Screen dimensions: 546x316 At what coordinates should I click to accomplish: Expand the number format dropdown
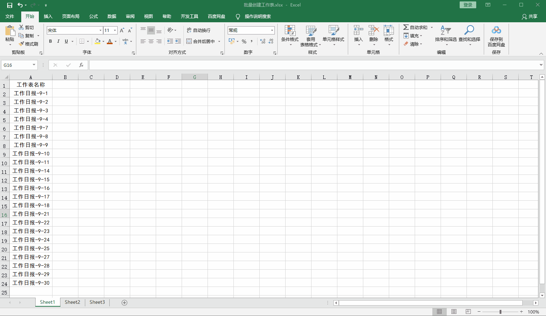click(x=272, y=31)
